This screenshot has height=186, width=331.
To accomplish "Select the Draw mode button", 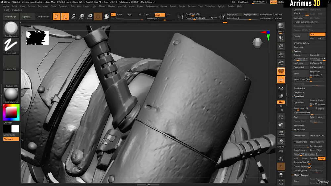I will pyautogui.click(x=65, y=17).
